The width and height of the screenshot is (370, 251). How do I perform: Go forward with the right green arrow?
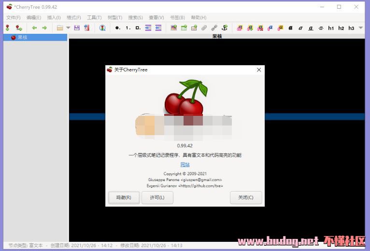pos(44,28)
